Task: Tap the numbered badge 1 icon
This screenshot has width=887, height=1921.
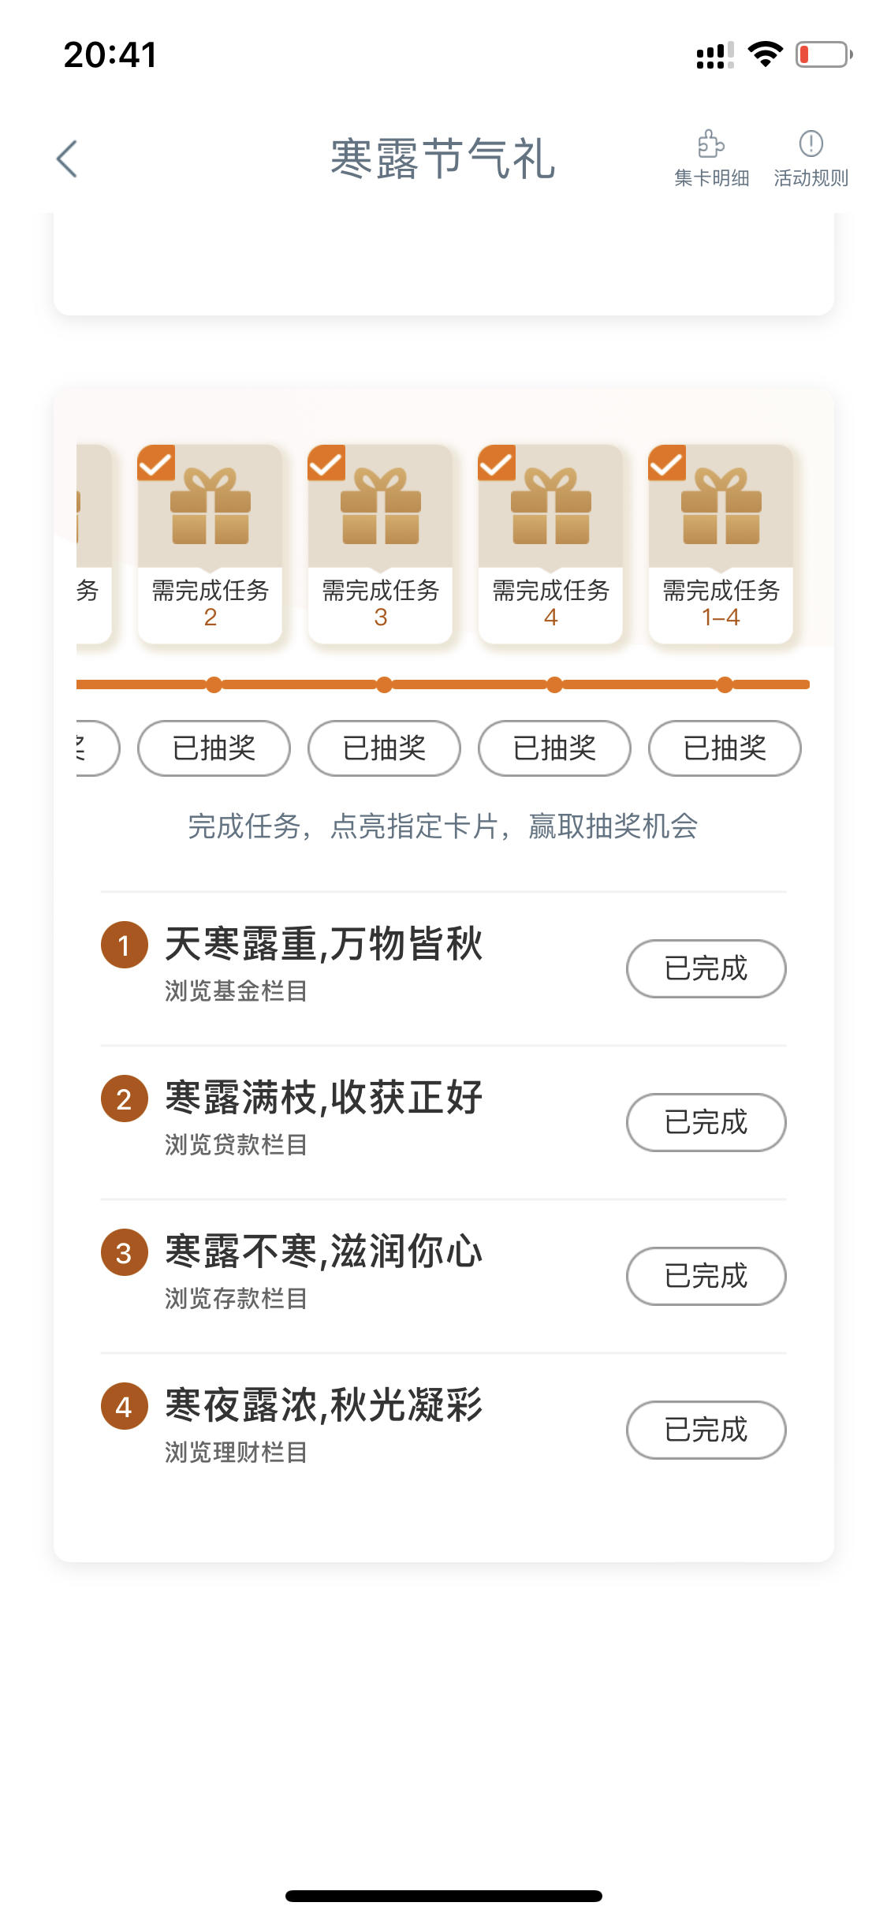Action: point(125,945)
